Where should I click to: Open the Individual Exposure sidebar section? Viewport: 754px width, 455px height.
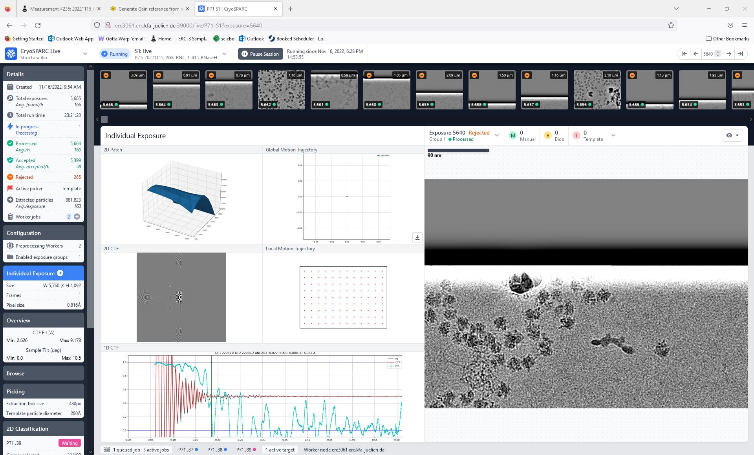(x=44, y=273)
